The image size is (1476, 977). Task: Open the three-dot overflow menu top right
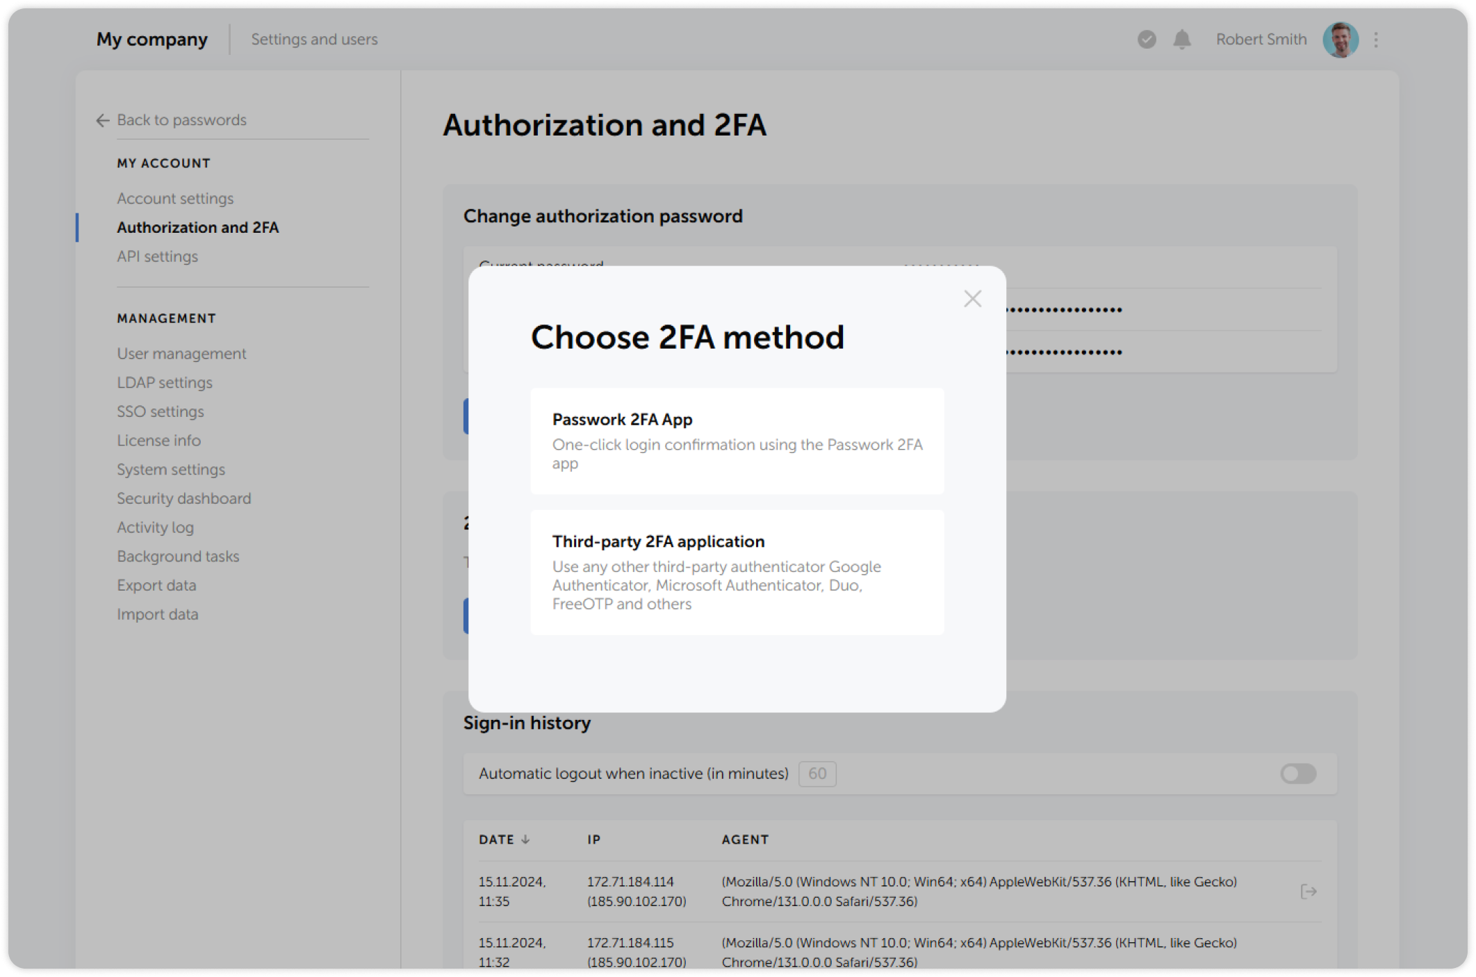pyautogui.click(x=1375, y=40)
